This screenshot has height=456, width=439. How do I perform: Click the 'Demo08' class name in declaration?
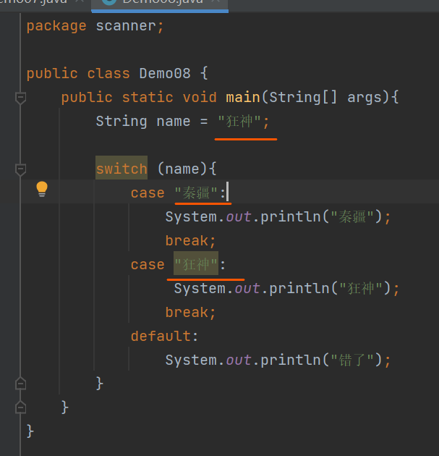coord(165,73)
